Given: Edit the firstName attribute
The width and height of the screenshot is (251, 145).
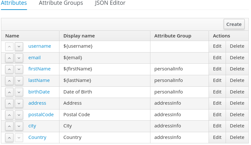Looking at the screenshot, I should 217,69.
